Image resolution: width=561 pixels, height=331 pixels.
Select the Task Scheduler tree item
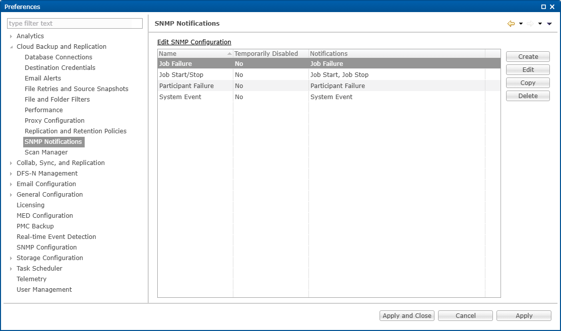[39, 269]
